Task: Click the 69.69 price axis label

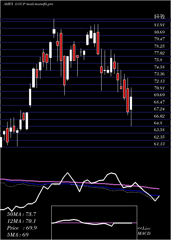Action: coord(159,95)
